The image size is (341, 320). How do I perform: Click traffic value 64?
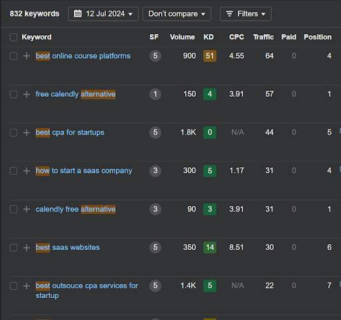[270, 56]
